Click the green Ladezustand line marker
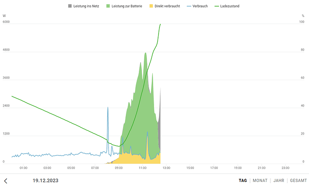309x185 pixels. coord(217,6)
